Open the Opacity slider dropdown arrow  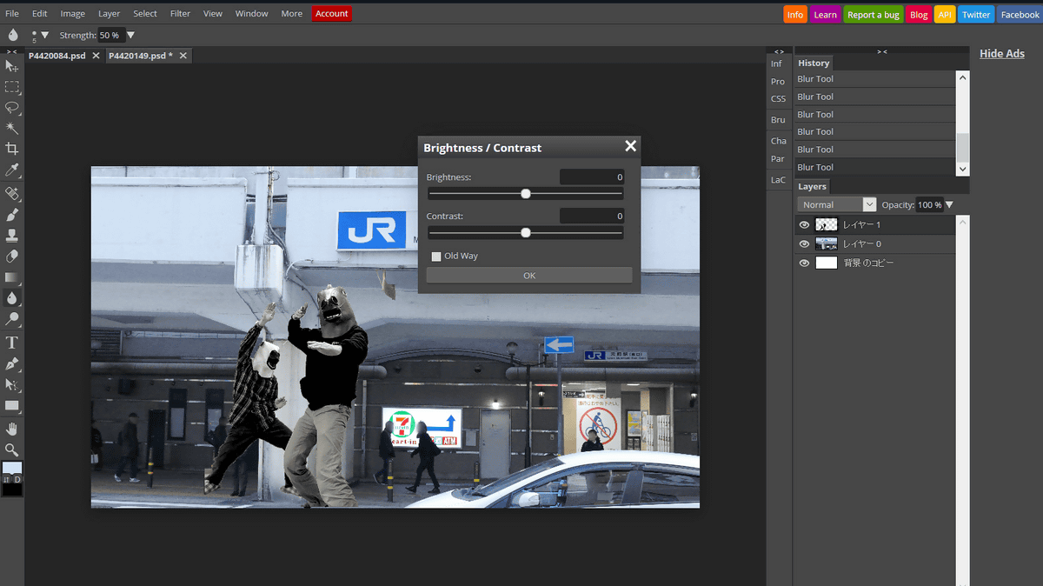tap(949, 205)
